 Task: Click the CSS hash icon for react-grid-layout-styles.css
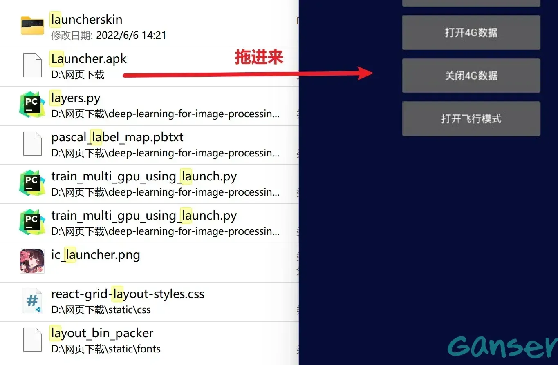(x=32, y=301)
